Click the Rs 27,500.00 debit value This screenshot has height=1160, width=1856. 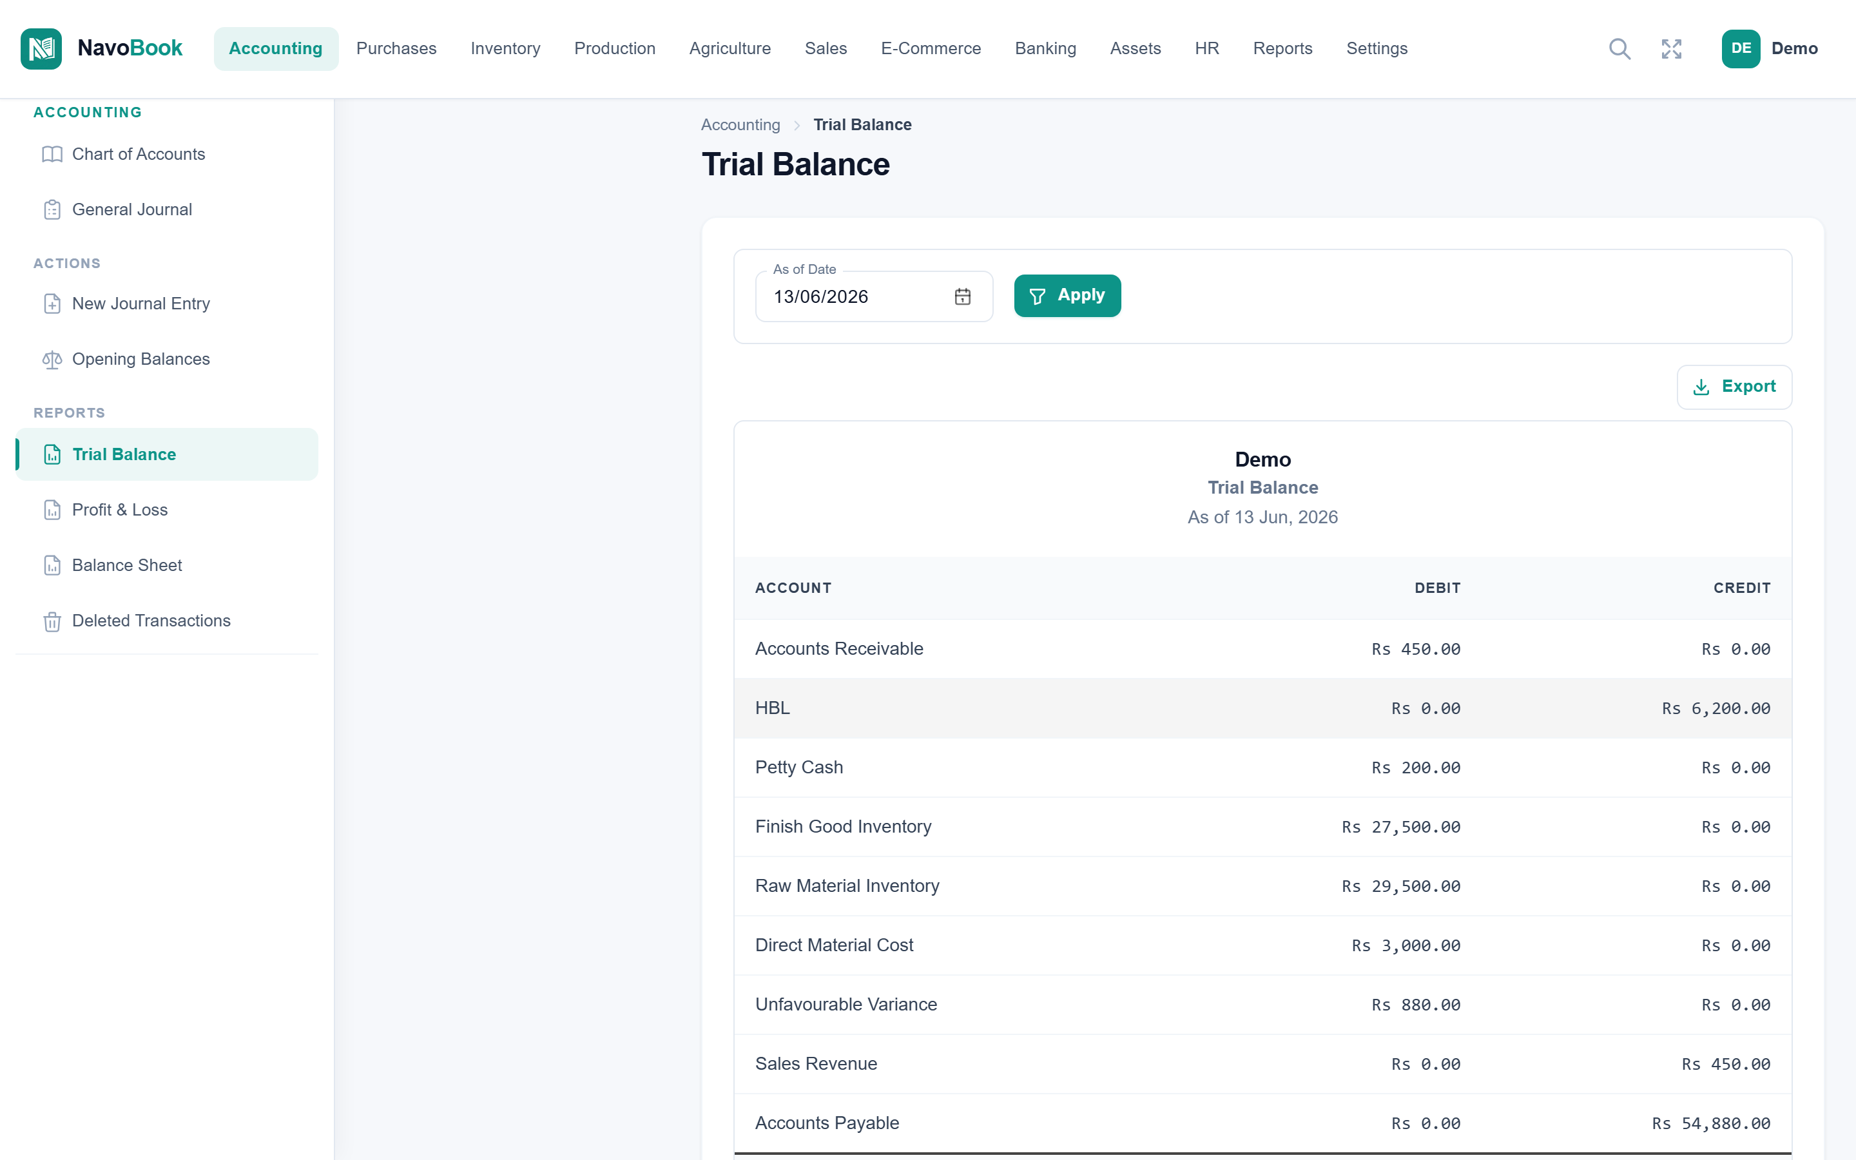(x=1400, y=827)
